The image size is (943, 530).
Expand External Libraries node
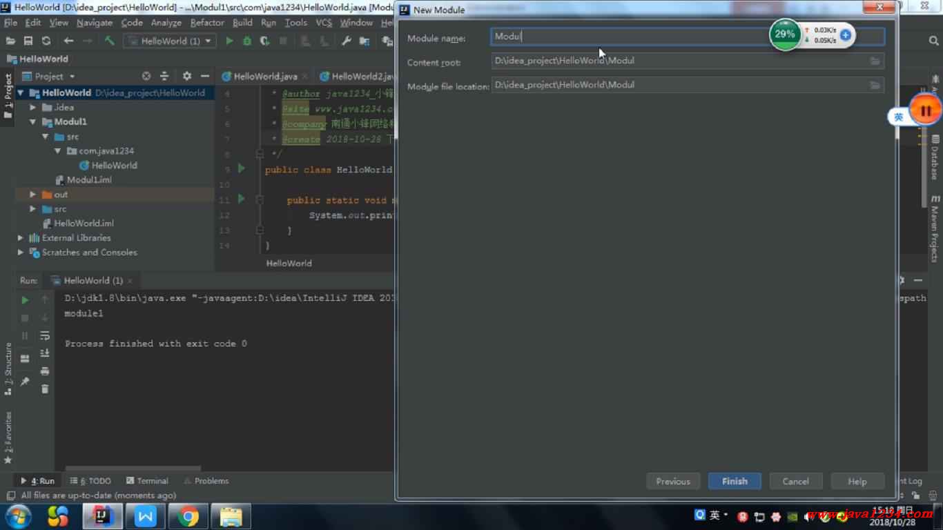(21, 237)
